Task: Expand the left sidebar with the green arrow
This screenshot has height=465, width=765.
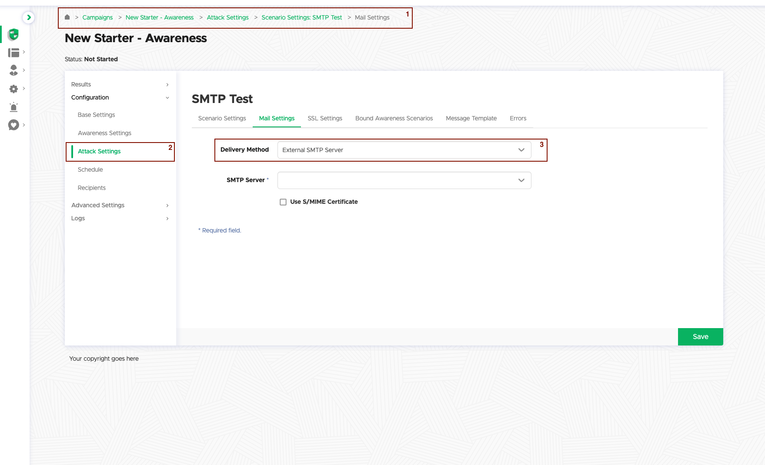Action: (x=29, y=17)
